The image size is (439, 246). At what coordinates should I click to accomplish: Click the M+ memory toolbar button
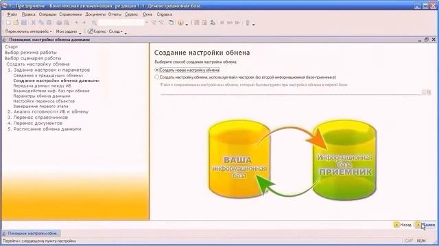click(230, 23)
